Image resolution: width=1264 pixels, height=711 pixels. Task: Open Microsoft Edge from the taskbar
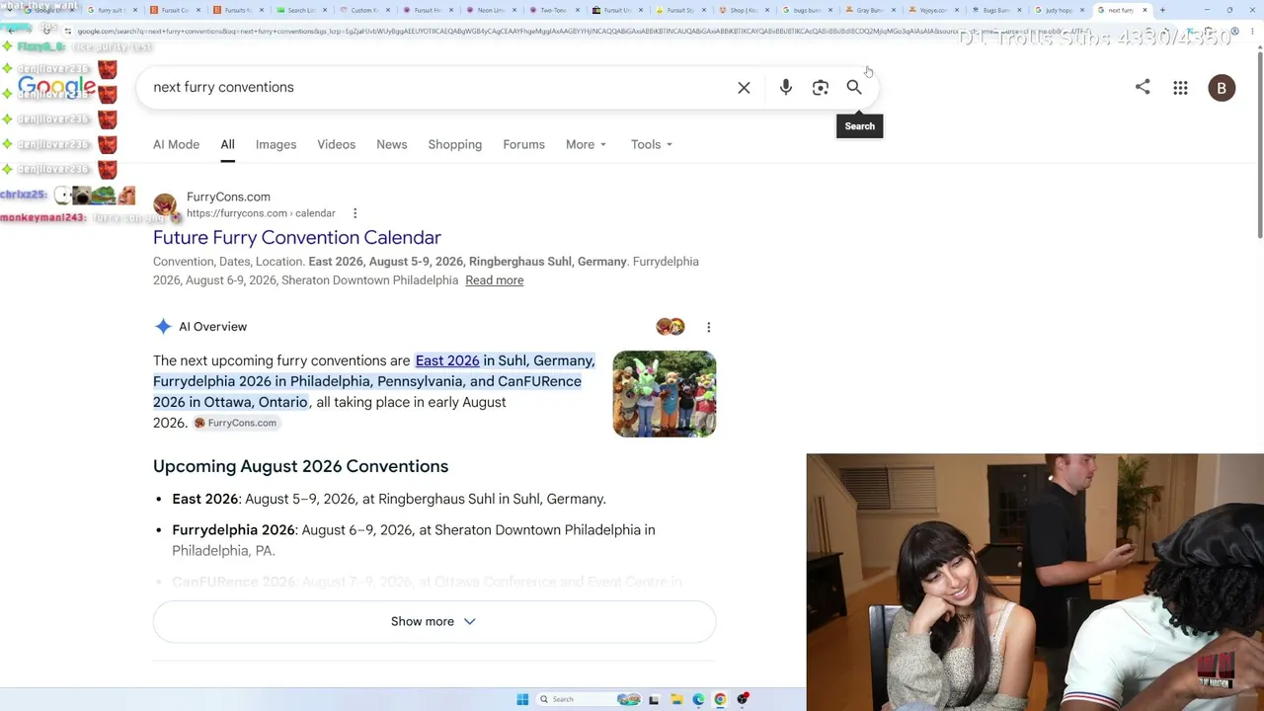pos(698,699)
